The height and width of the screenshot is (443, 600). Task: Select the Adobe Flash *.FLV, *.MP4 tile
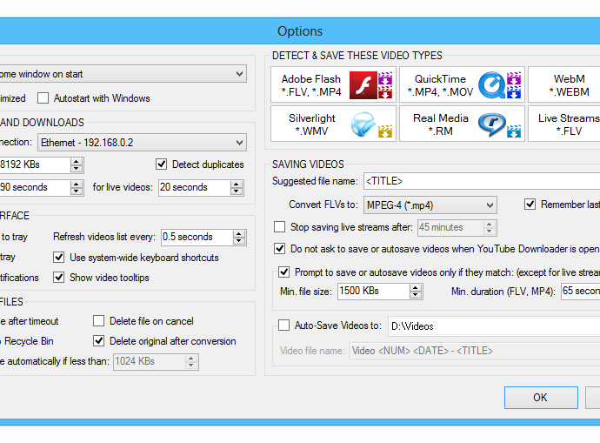[x=333, y=85]
